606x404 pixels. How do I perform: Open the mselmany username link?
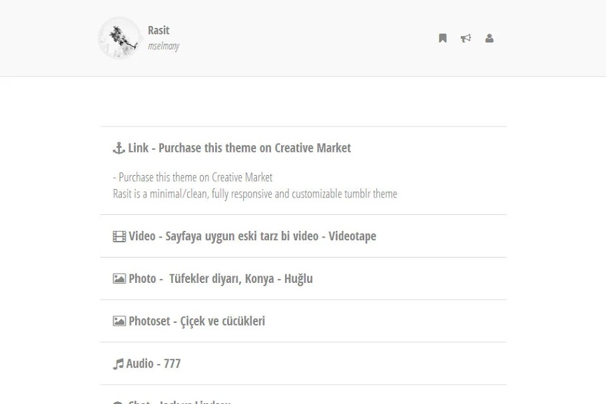coord(163,47)
